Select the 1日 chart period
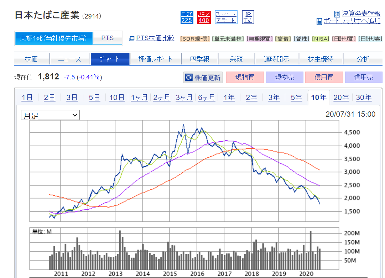Image resolution: width=385 pixels, height=278 pixels. point(27,98)
